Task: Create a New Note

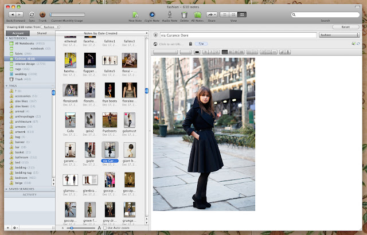Action: pyautogui.click(x=135, y=13)
